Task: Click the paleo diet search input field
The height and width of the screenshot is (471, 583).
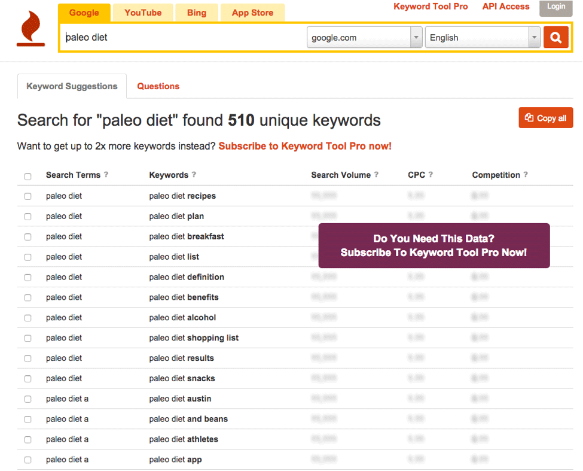Action: pos(183,37)
